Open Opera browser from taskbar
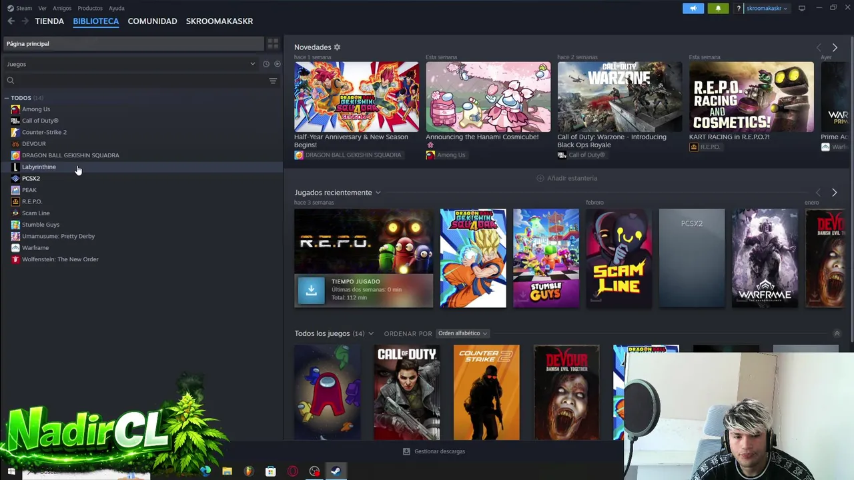The image size is (854, 480). (x=292, y=471)
